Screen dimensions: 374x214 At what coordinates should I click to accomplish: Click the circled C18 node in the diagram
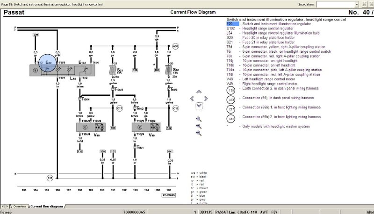[176, 108]
